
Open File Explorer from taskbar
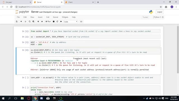point(22,98)
